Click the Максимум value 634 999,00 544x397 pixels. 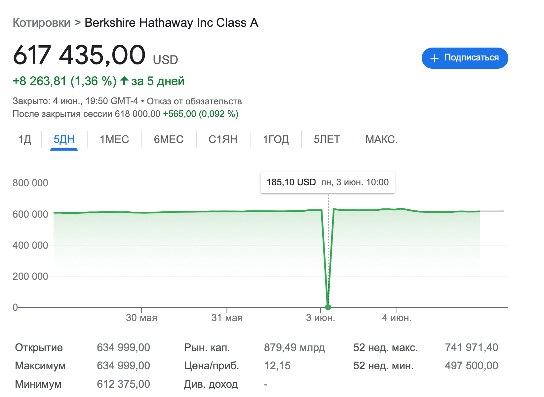123,366
